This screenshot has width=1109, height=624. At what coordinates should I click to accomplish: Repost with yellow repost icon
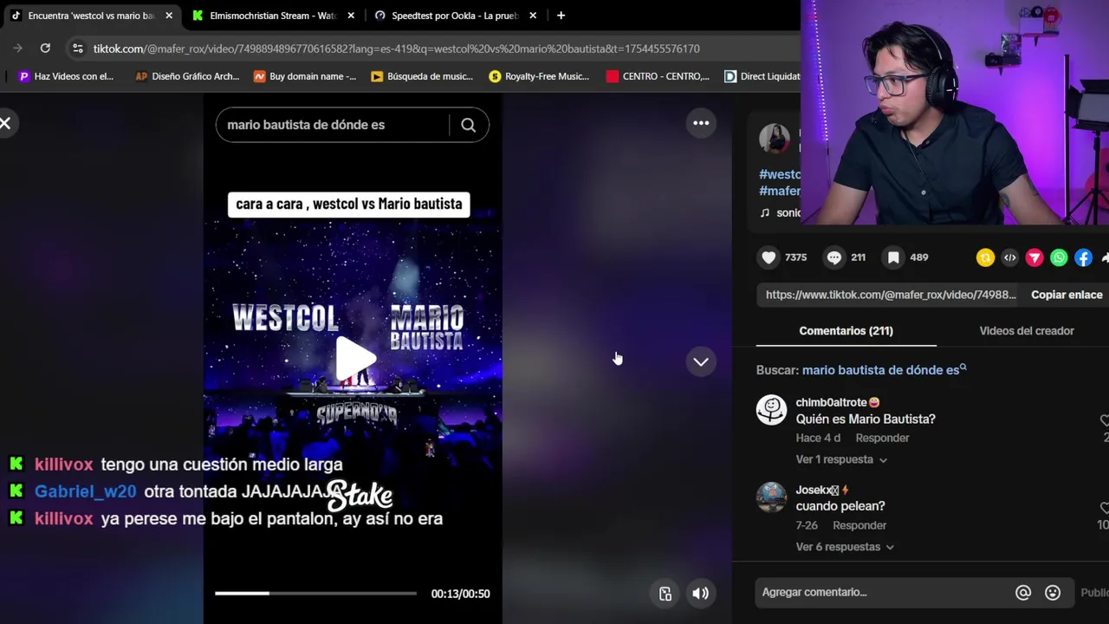pos(985,257)
